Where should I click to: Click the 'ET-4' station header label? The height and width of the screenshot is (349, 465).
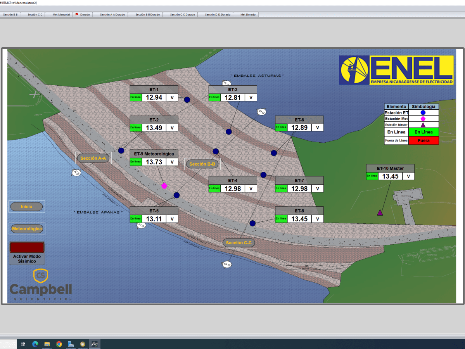coord(233,180)
